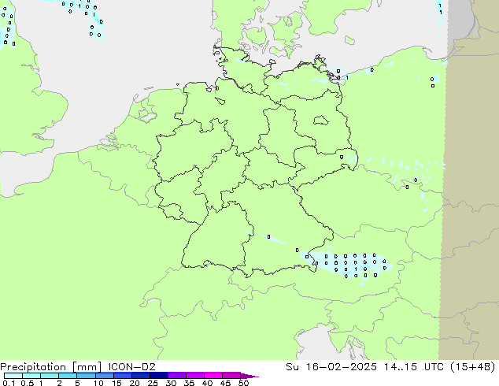499x386 pixels.
Task: Click the "14..15 UTC" time text
Action: tap(414, 367)
